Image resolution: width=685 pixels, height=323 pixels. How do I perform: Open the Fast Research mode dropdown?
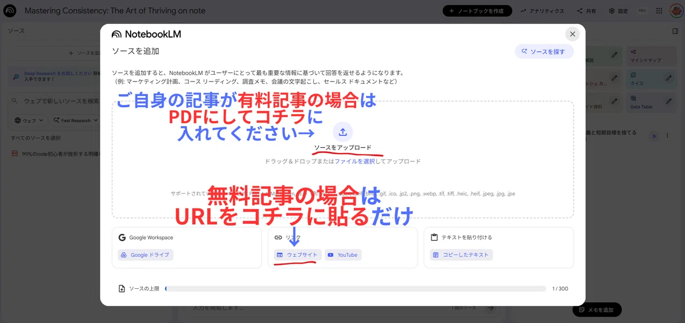click(x=75, y=120)
